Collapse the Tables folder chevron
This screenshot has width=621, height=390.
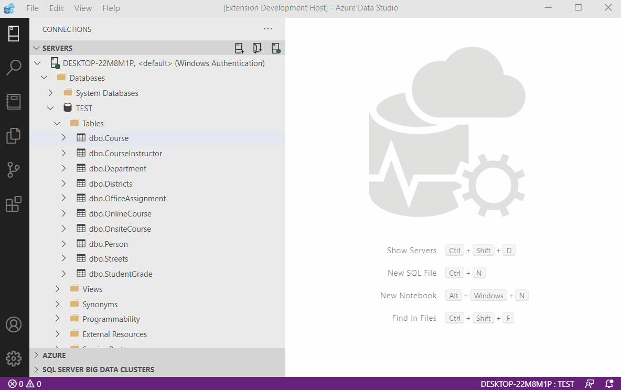tap(57, 123)
